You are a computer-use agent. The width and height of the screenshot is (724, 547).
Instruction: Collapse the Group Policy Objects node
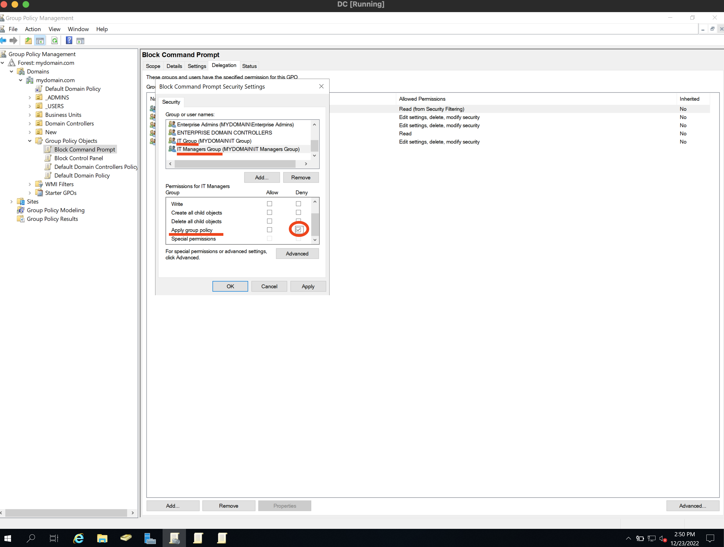(30, 141)
